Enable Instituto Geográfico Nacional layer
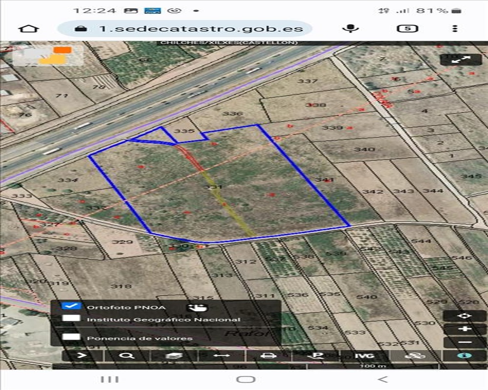 point(72,319)
